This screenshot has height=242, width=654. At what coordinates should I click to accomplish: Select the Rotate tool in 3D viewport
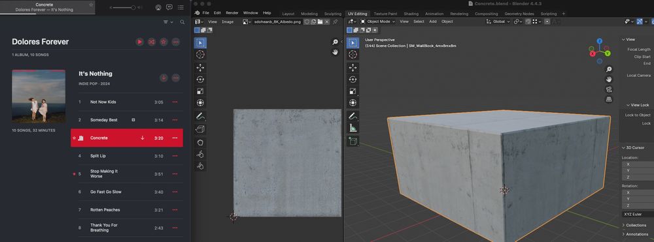tap(353, 80)
